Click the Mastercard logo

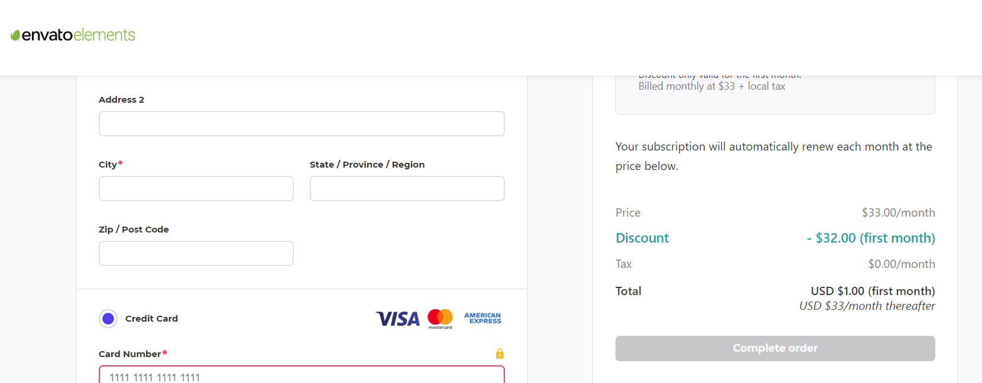pos(440,318)
